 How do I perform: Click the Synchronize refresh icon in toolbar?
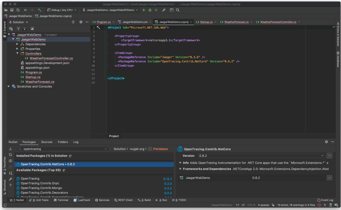click(x=18, y=10)
